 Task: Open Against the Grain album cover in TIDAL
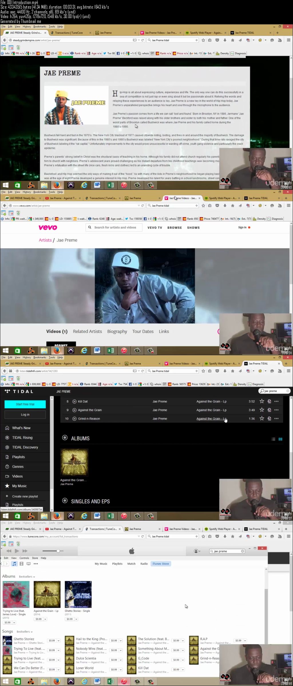point(74,462)
